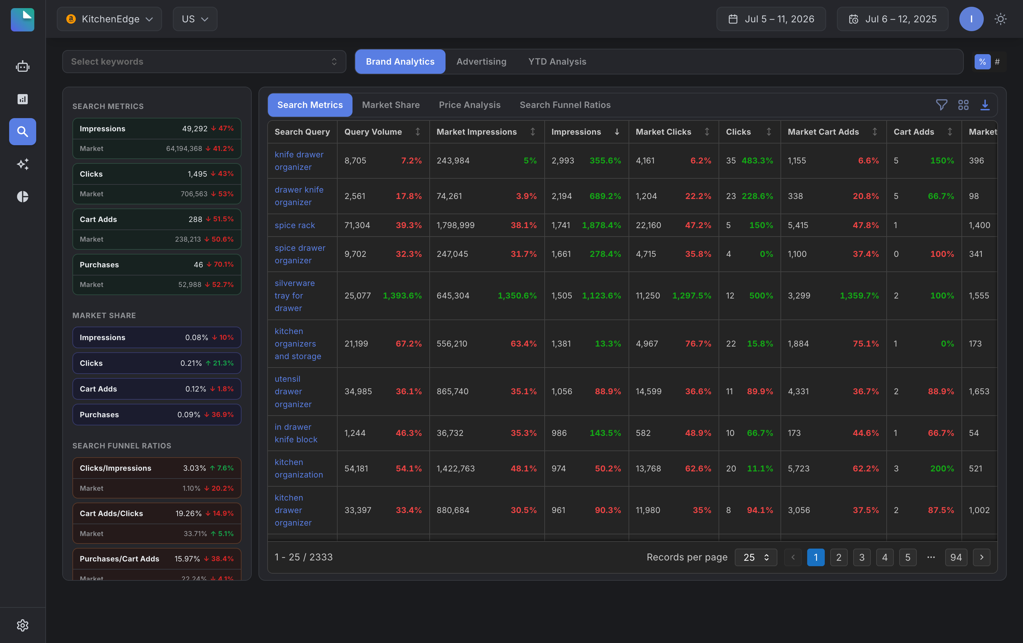Open the Jul 6 – 12, 2025 comparison date picker

click(x=892, y=19)
